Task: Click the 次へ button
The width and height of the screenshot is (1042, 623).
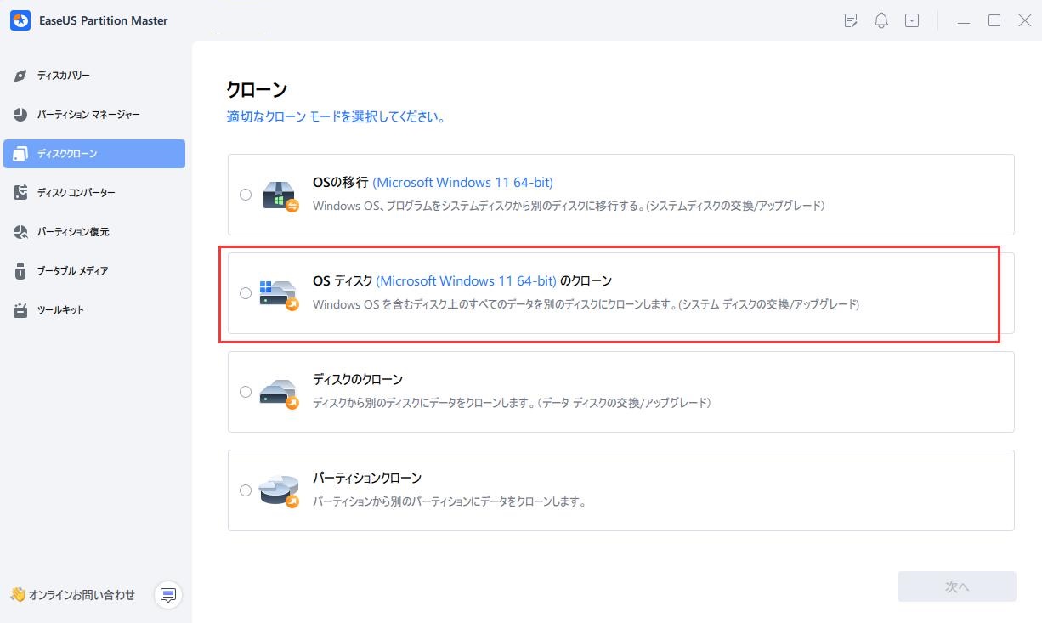Action: [x=957, y=586]
